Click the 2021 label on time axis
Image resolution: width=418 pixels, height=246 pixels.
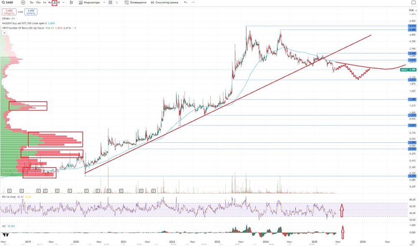pyautogui.click(x=123, y=242)
